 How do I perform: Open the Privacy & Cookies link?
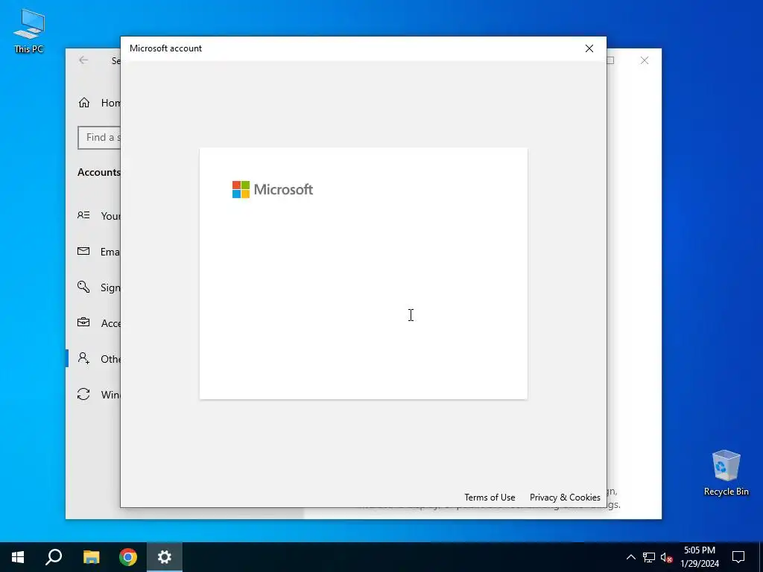[x=565, y=497]
